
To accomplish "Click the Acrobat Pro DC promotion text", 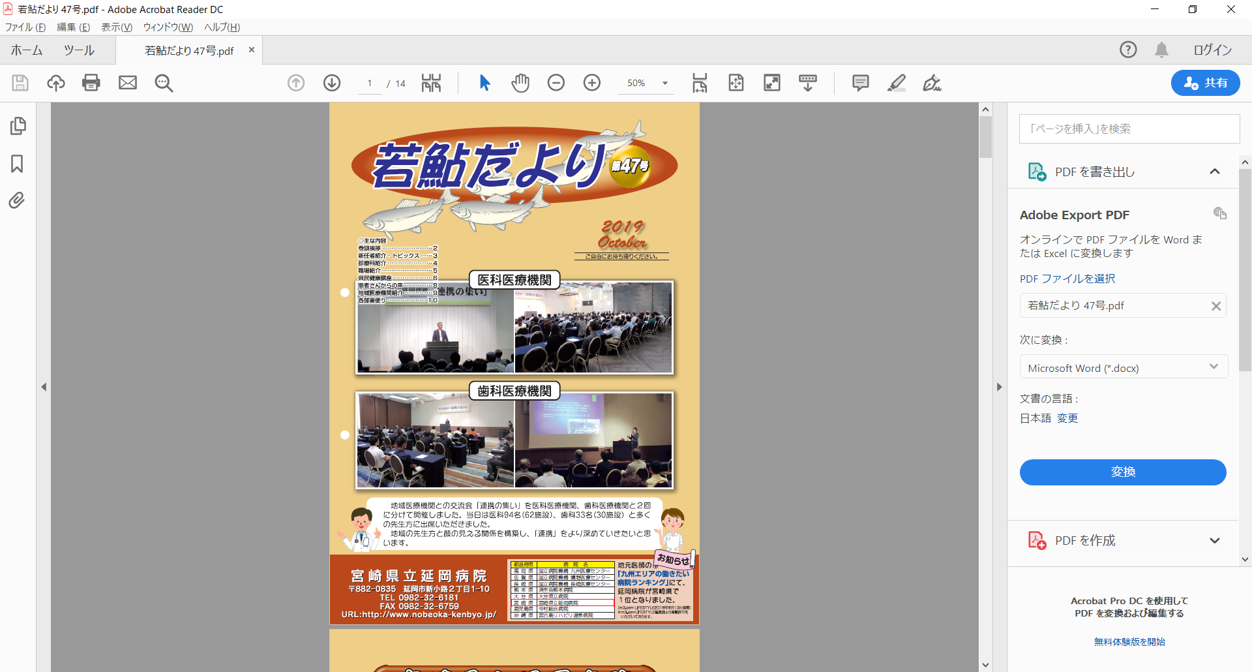I will [x=1129, y=607].
